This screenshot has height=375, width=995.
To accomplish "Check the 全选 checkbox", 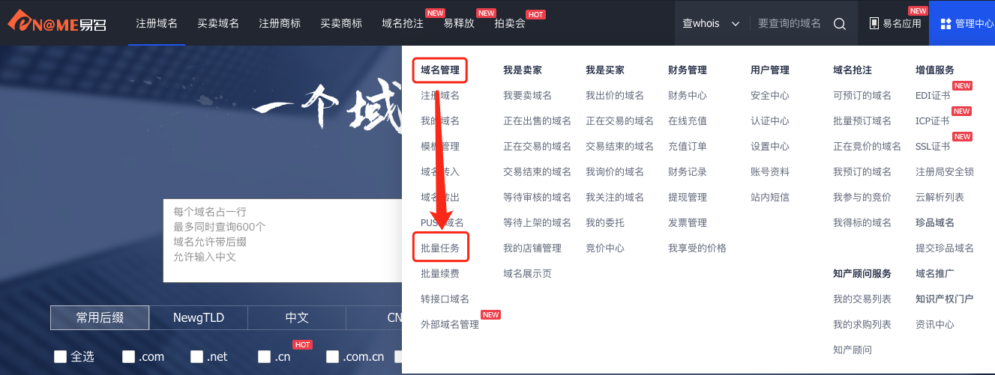I will pos(61,356).
